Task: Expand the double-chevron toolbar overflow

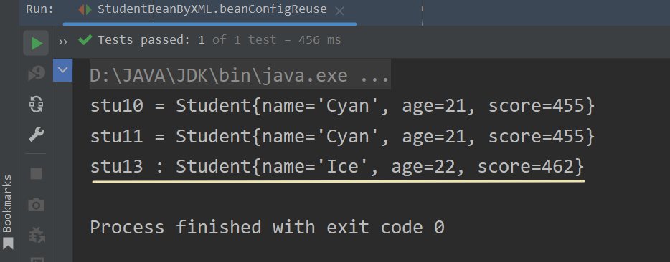Action: click(x=63, y=41)
